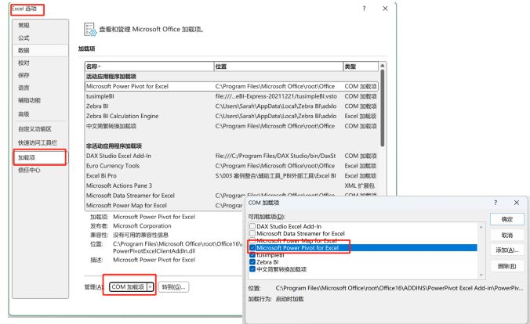530x324 pixels.
Task: Open the 高级 options category
Action: coord(41,114)
